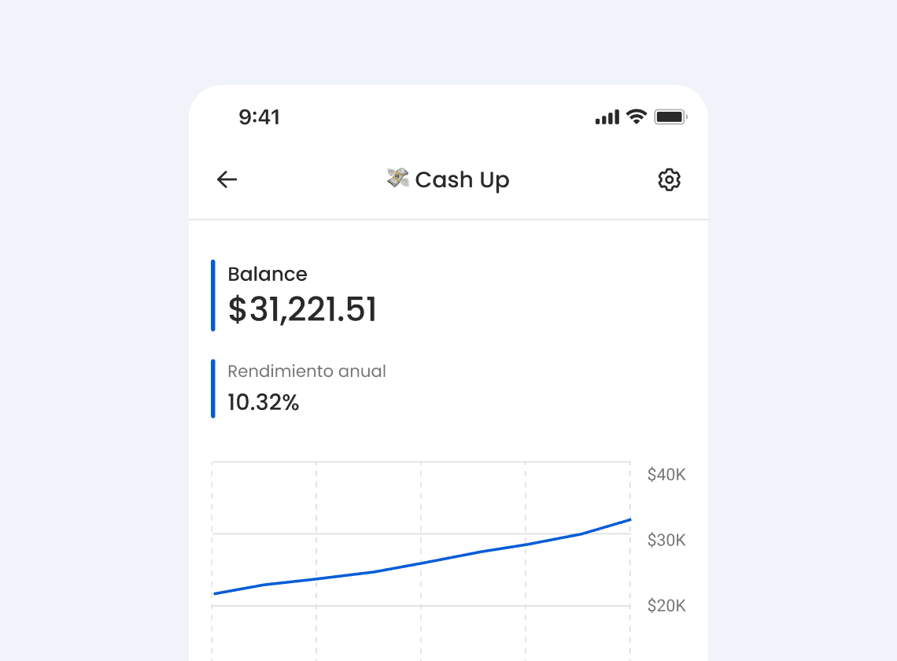Tap the Wi-Fi status icon

click(x=637, y=116)
